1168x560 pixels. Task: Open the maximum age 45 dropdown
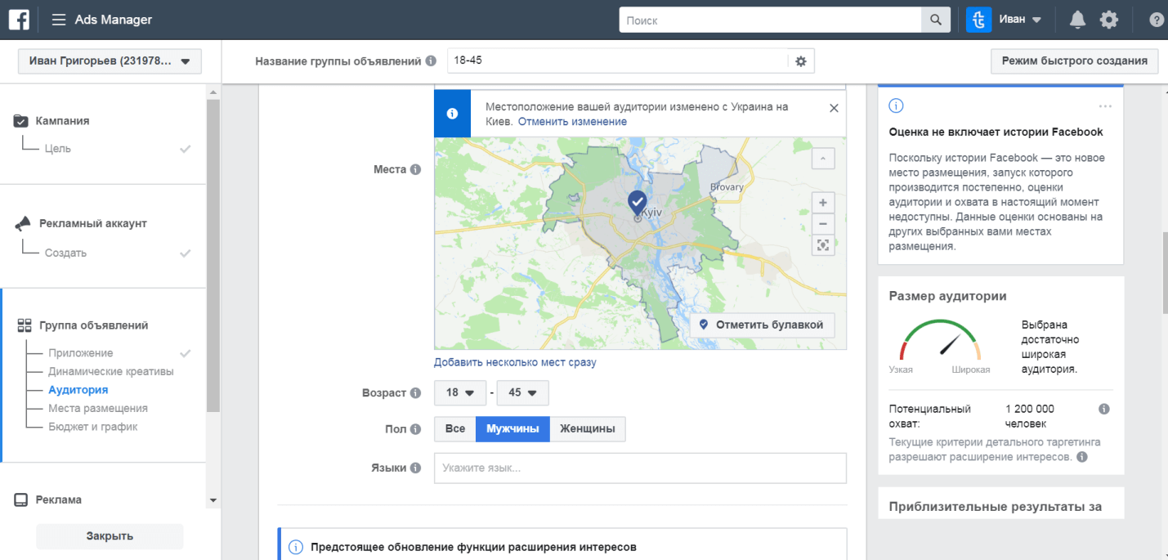click(x=522, y=393)
